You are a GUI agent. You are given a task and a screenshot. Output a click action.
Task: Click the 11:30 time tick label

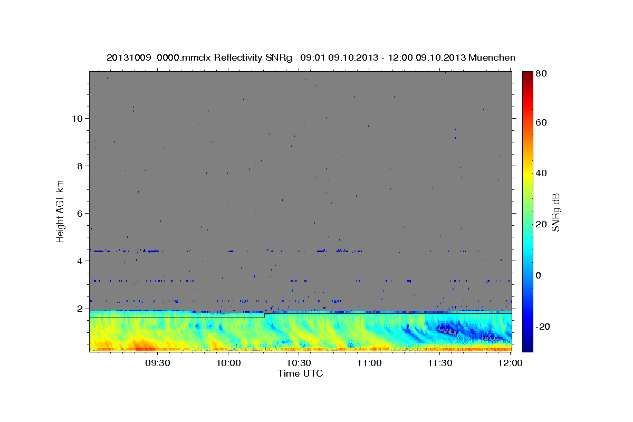[x=440, y=363]
